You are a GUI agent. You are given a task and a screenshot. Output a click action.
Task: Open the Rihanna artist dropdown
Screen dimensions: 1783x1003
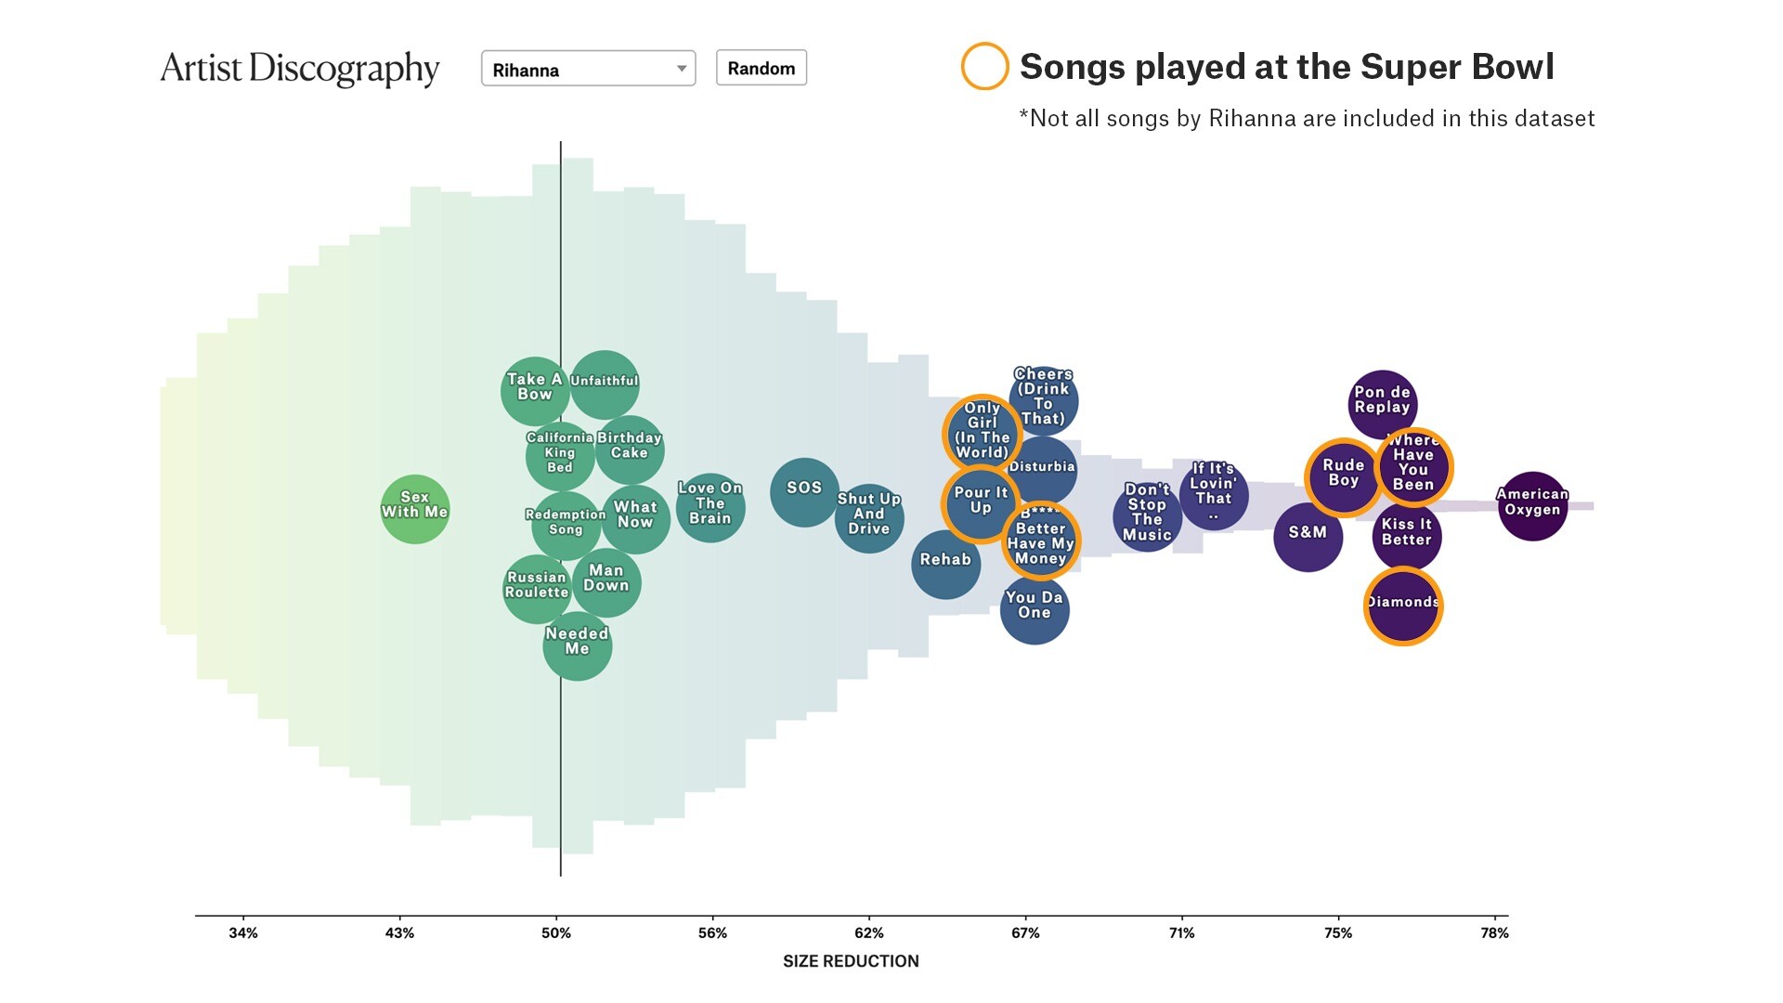pos(587,69)
